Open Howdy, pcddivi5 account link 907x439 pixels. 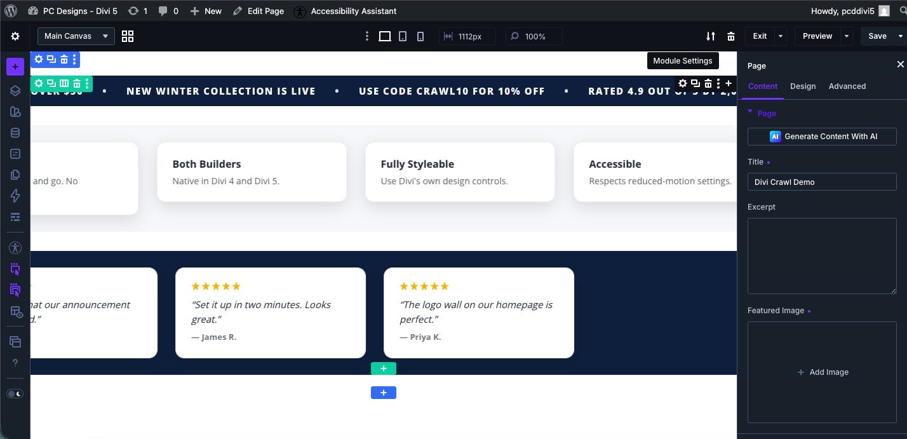click(x=850, y=11)
